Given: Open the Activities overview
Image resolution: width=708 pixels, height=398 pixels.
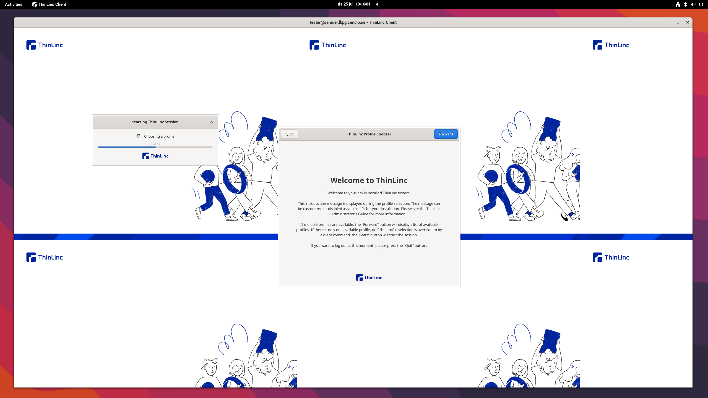Looking at the screenshot, I should tap(14, 4).
